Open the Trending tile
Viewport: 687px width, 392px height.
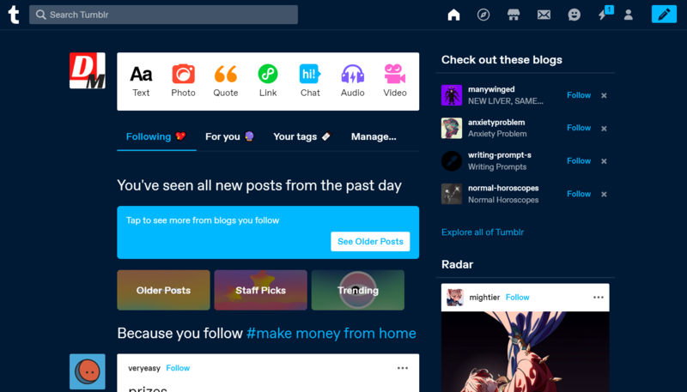(x=358, y=290)
